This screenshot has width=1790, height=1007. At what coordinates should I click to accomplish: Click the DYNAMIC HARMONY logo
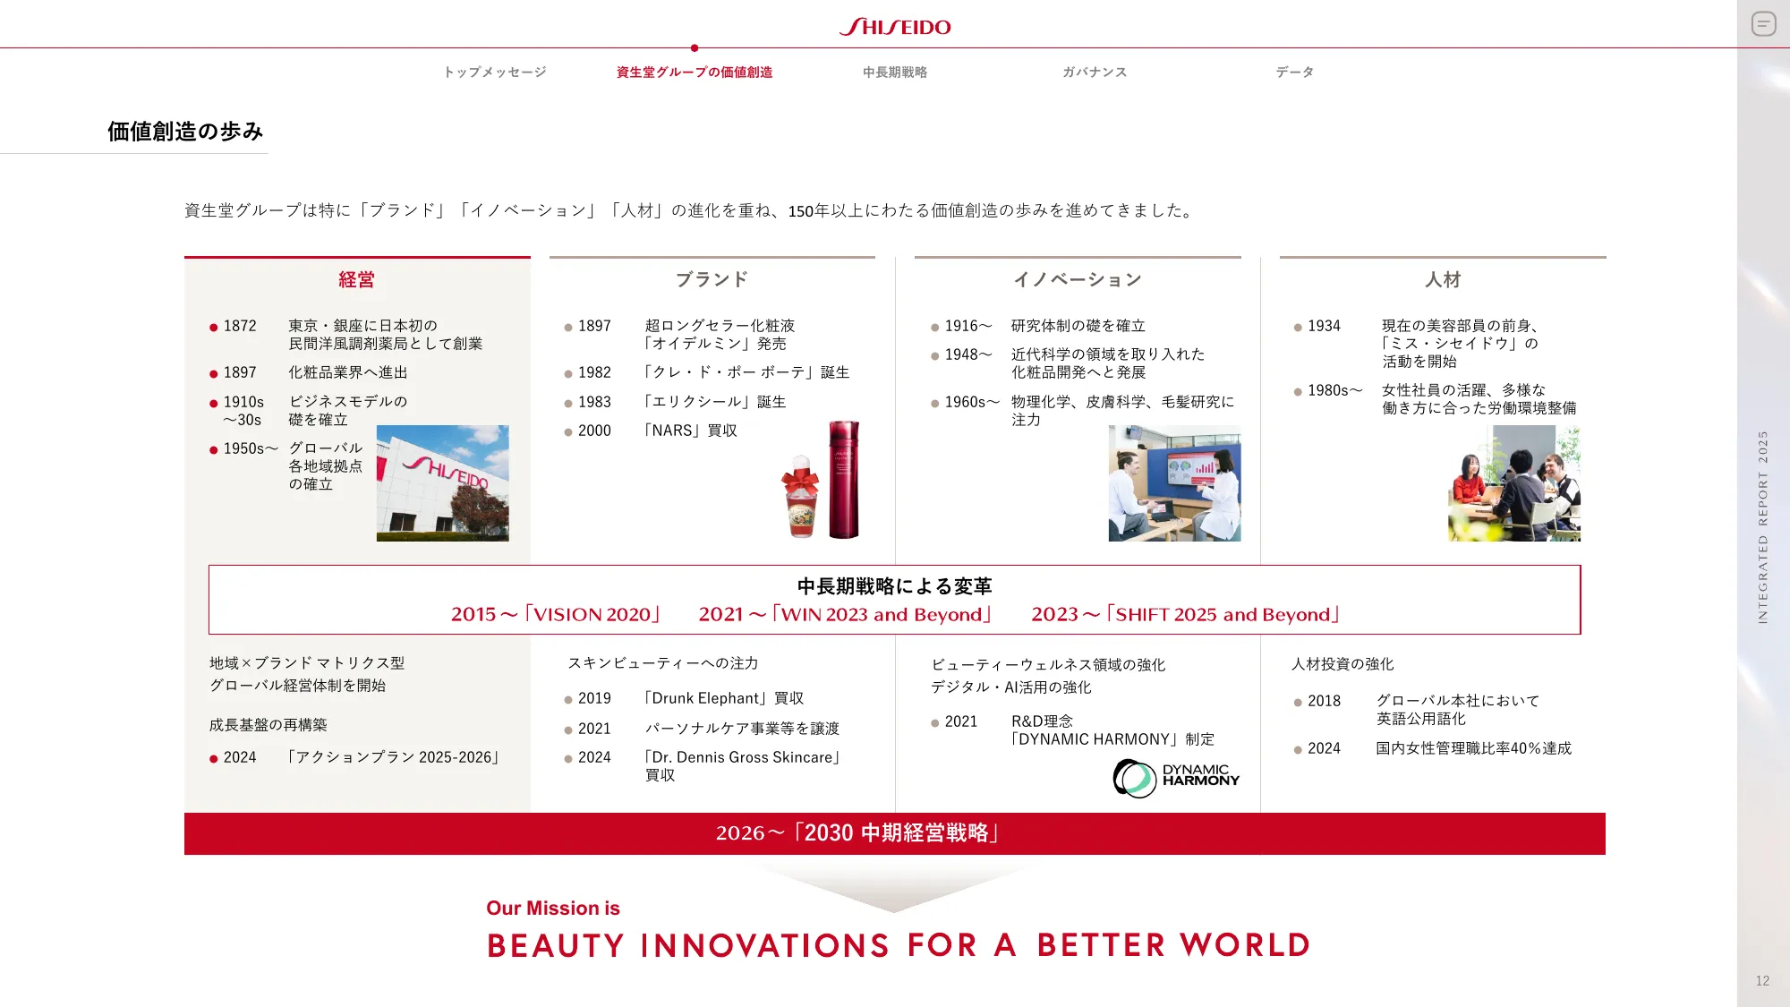1176,778
